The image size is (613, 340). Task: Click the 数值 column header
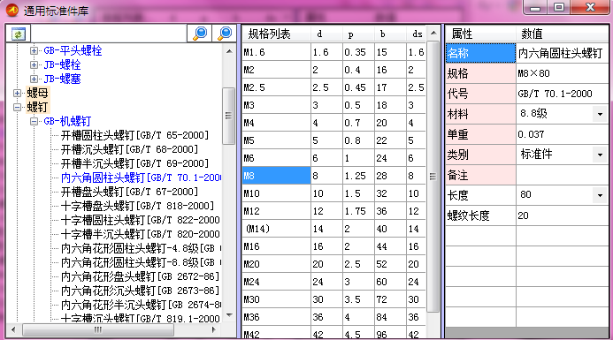[x=563, y=34]
